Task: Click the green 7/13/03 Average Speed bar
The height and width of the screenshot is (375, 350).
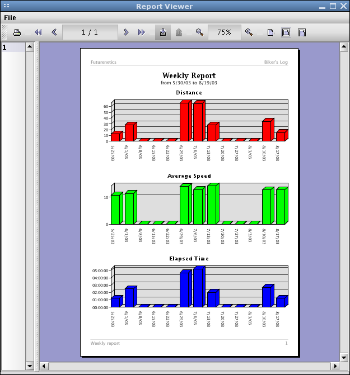Action: 213,204
